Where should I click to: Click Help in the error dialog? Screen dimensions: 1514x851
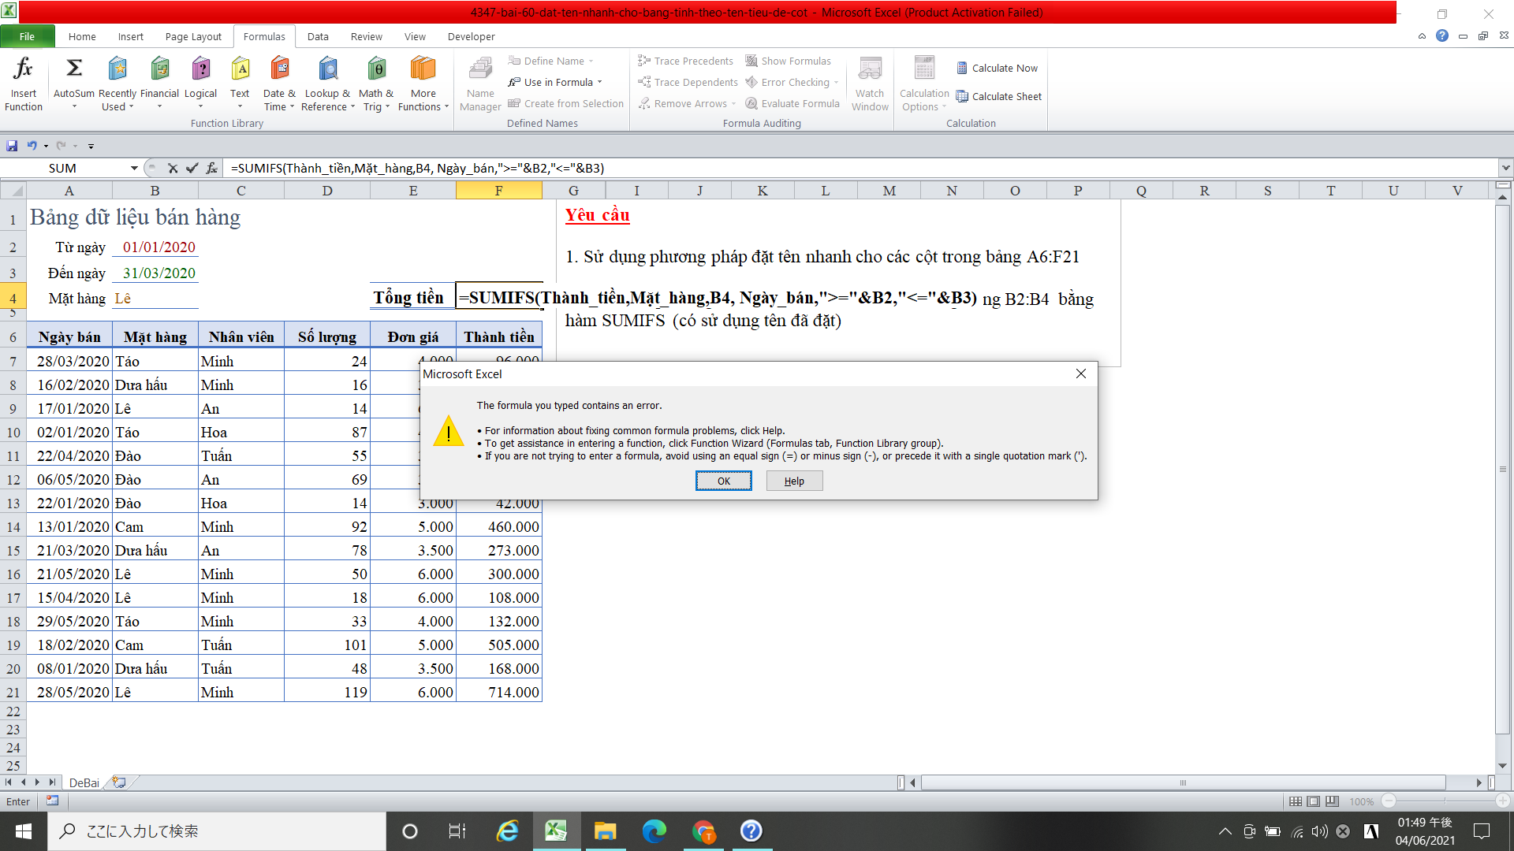(794, 481)
